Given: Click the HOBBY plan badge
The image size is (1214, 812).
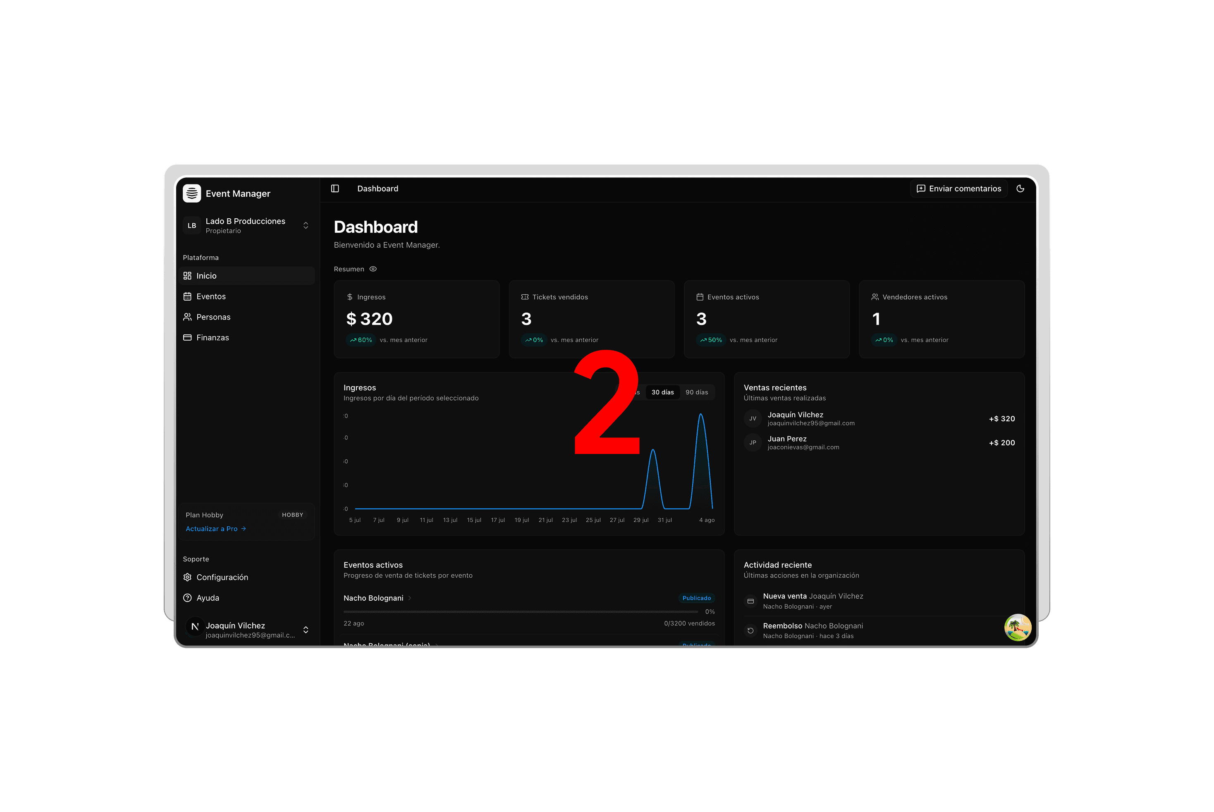Looking at the screenshot, I should (293, 515).
